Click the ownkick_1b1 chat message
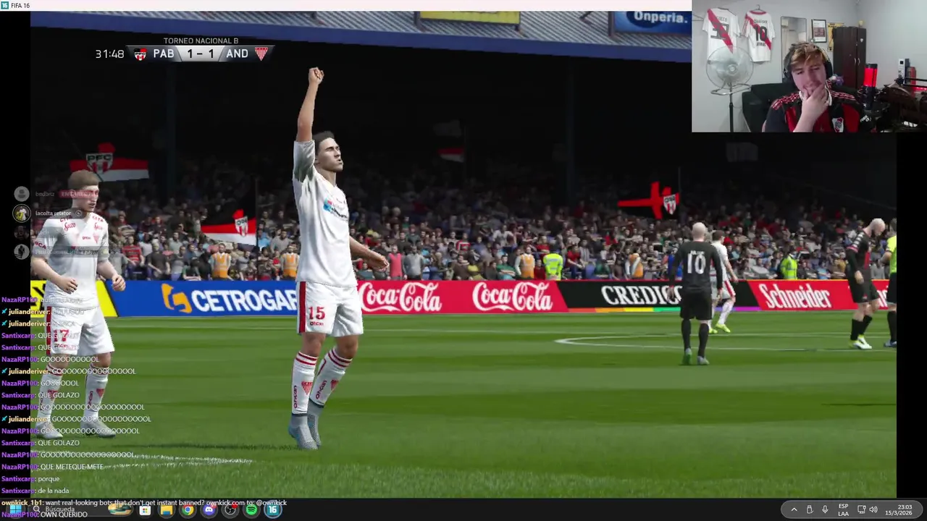Screen dimensions: 927x521 [144, 502]
